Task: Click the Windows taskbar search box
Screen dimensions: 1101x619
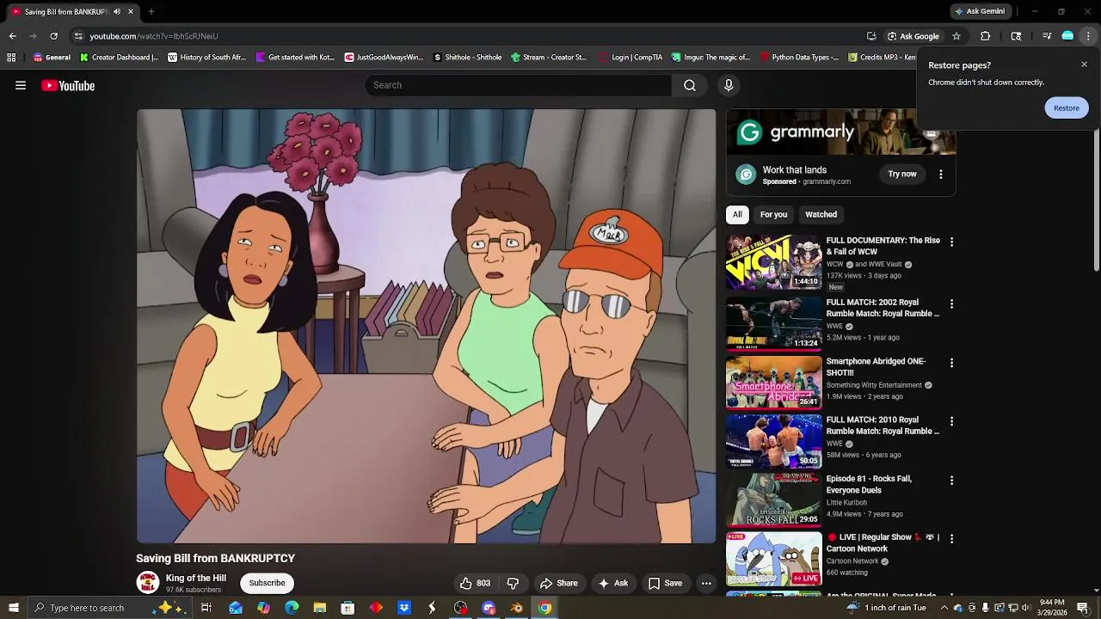Action: [108, 608]
